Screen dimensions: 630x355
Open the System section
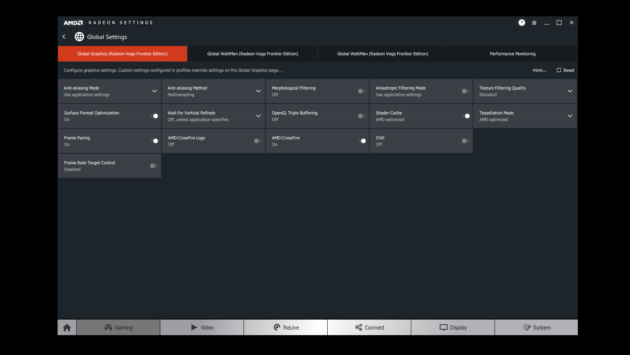point(536,327)
